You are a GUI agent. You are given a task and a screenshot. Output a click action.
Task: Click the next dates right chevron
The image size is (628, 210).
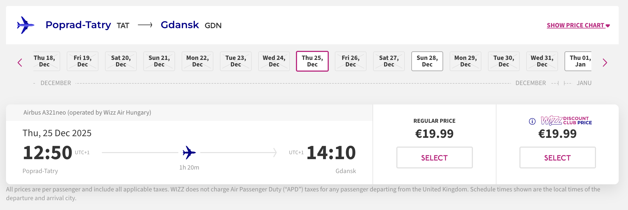pos(605,63)
